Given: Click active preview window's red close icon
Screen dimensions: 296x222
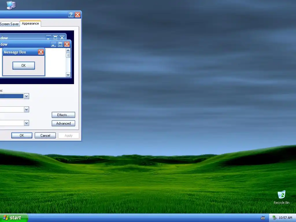Looking at the screenshot, I should [67, 44].
